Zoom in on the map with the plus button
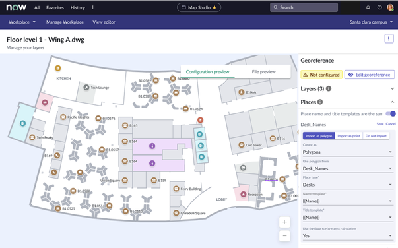This screenshot has height=248, width=398. pos(284,222)
